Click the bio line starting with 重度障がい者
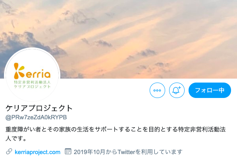237x160 pixels. [116, 130]
